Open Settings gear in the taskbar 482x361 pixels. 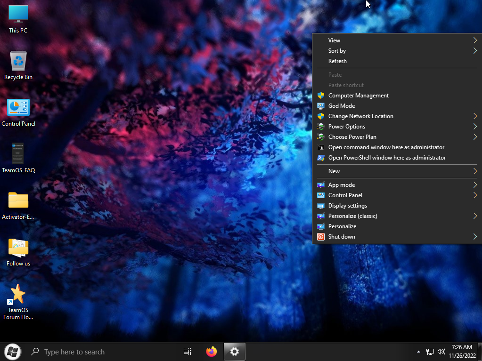(x=235, y=352)
